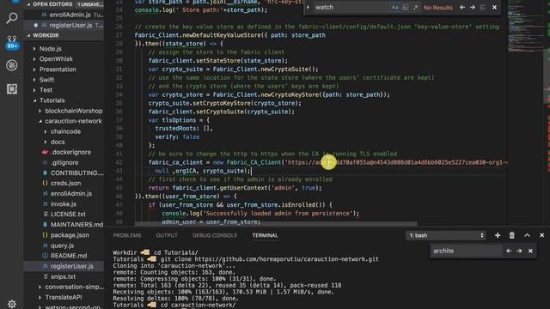This screenshot has width=550, height=309.
Task: Kill terminal with trash icon
Action: pos(512,235)
